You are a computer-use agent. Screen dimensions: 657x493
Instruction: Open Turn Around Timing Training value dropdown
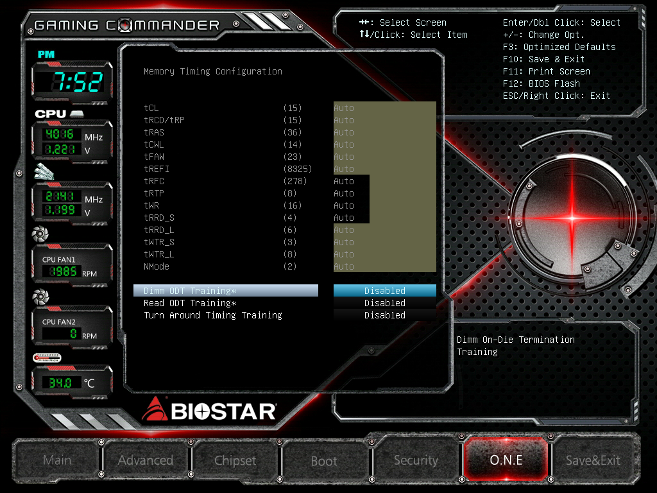pos(385,315)
